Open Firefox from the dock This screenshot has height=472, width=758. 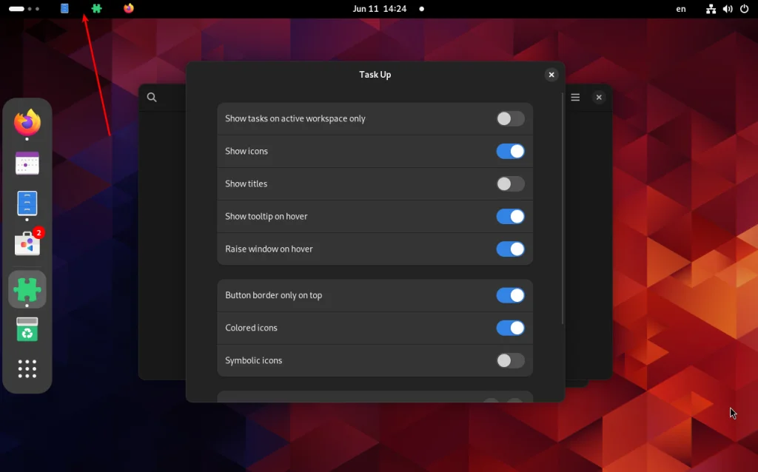click(27, 123)
